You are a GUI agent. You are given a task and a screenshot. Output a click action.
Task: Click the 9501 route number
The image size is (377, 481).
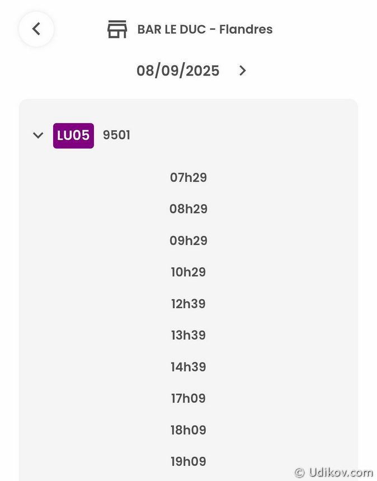116,135
